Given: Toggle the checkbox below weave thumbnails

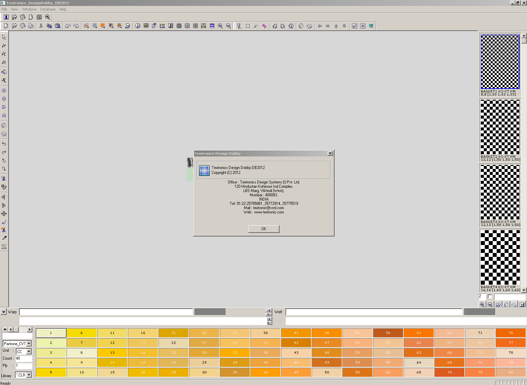Looking at the screenshot, I should pos(490,296).
